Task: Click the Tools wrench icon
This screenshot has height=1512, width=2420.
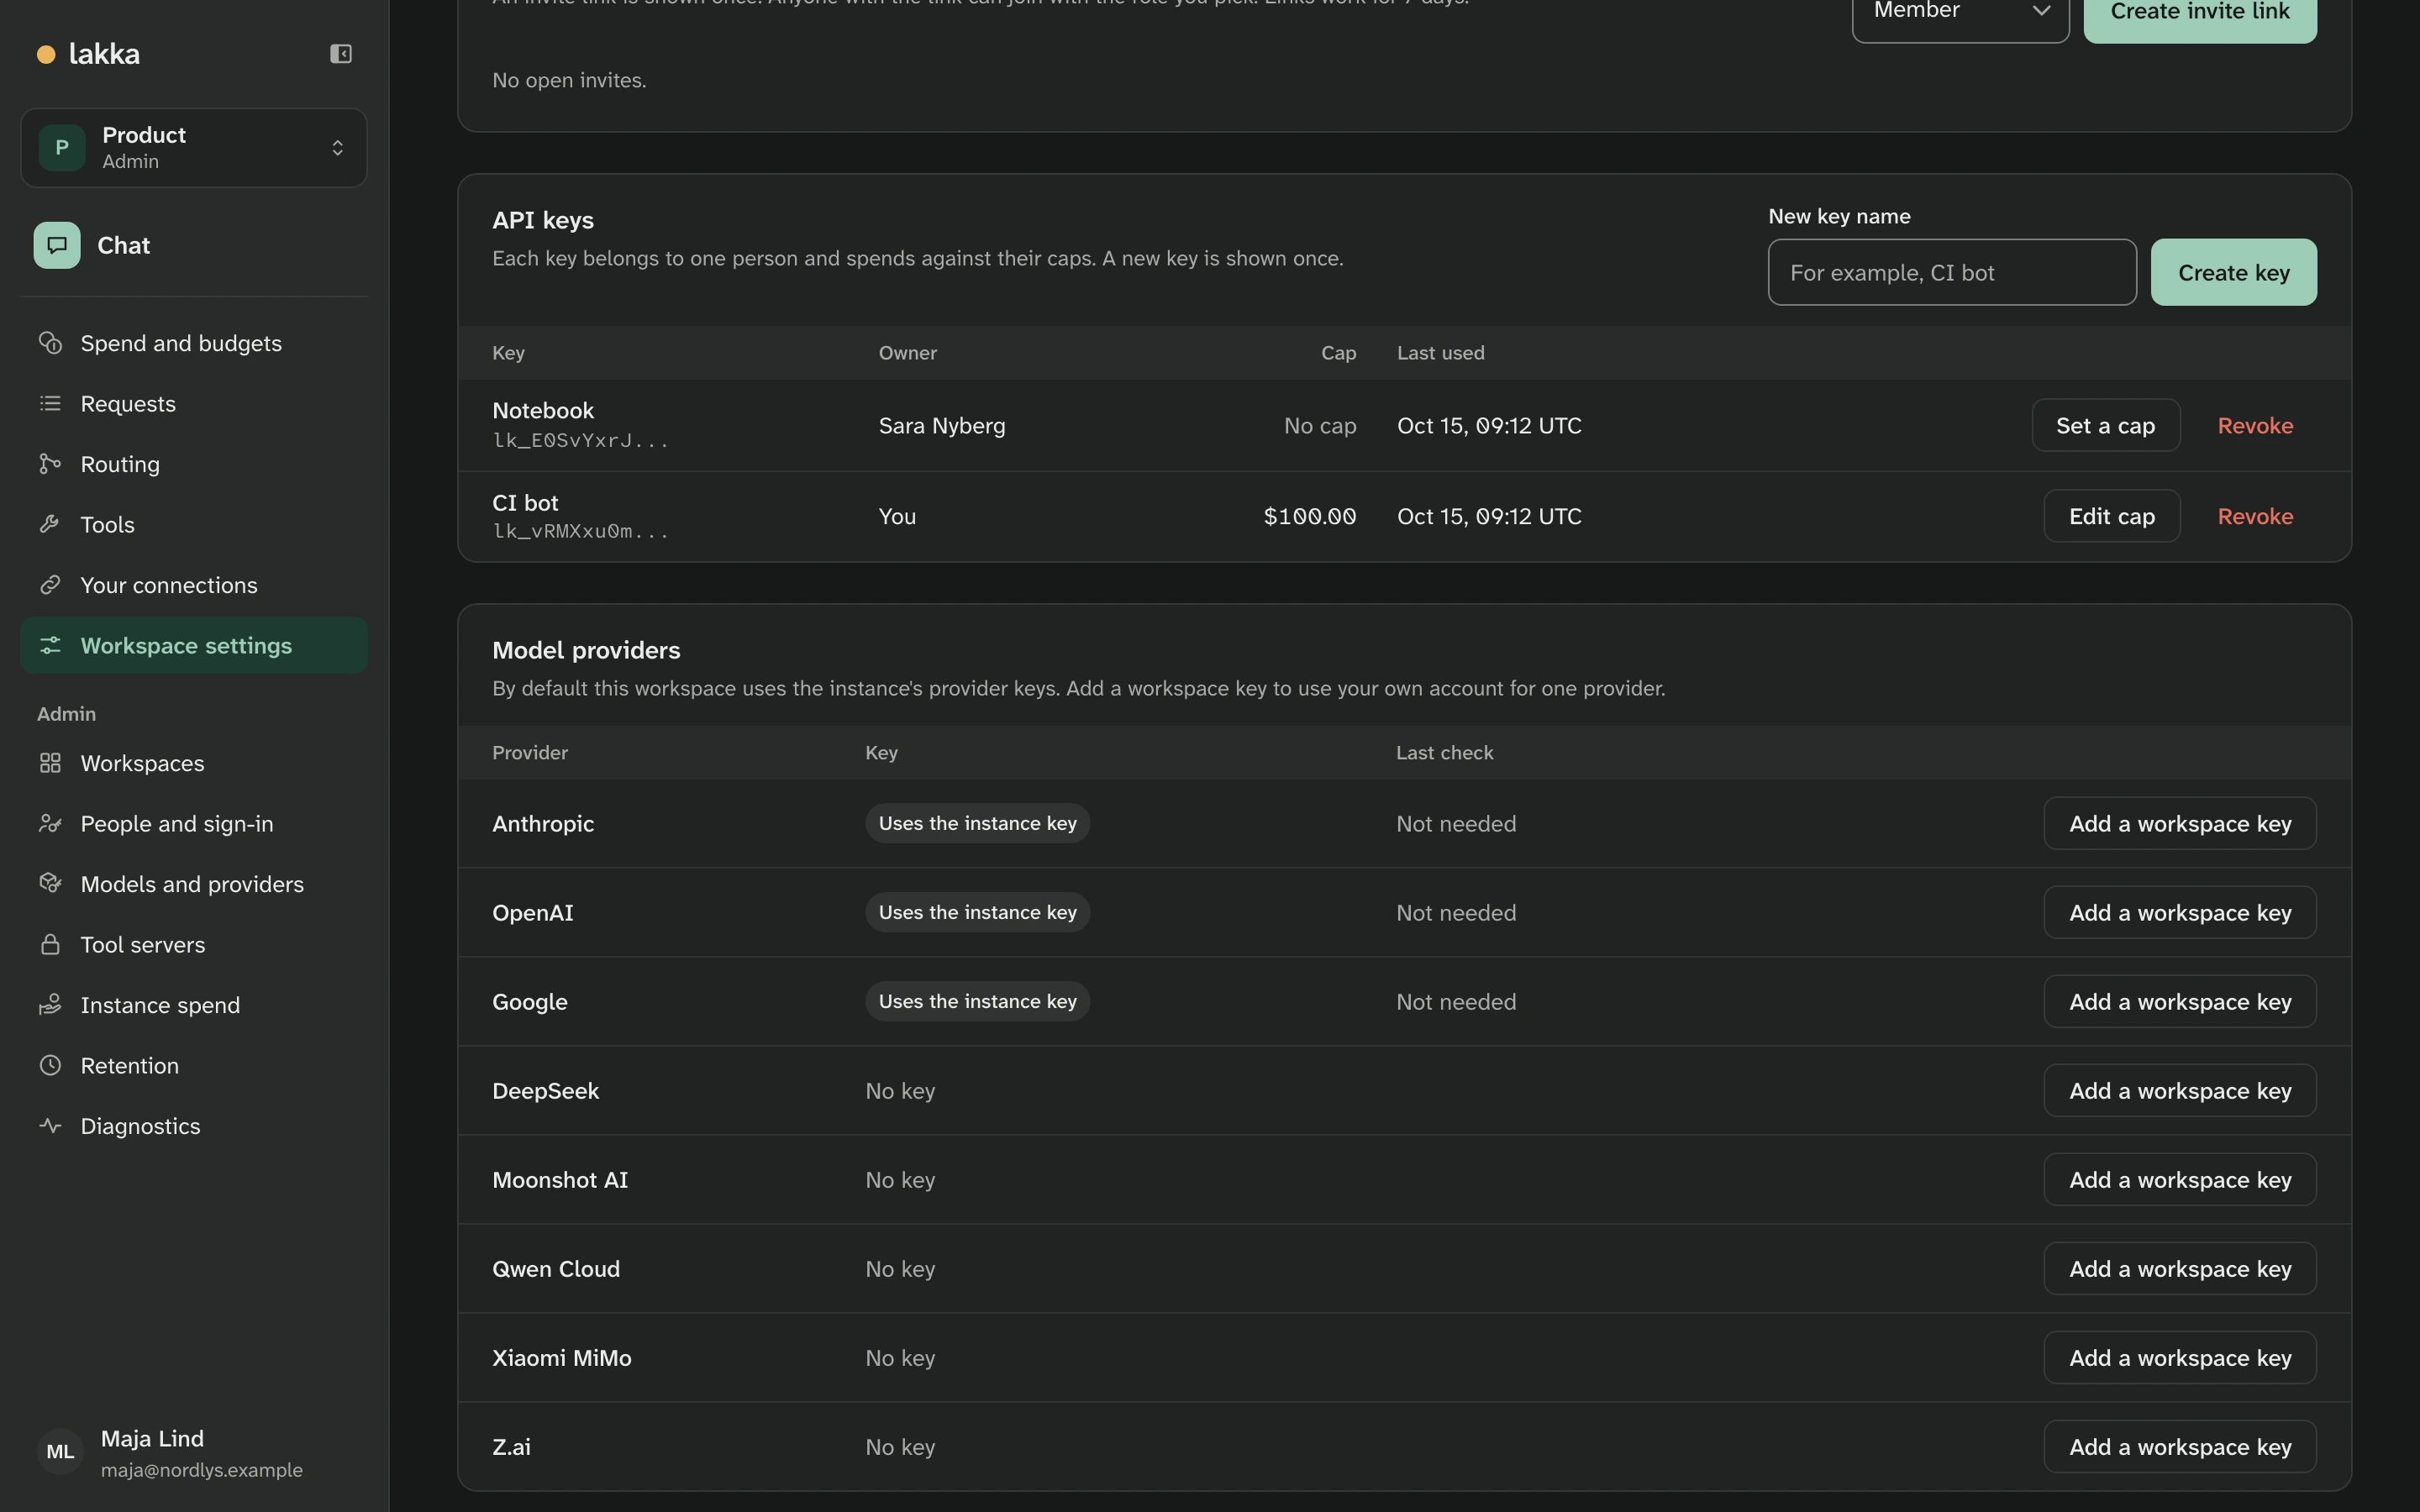Action: (x=50, y=525)
